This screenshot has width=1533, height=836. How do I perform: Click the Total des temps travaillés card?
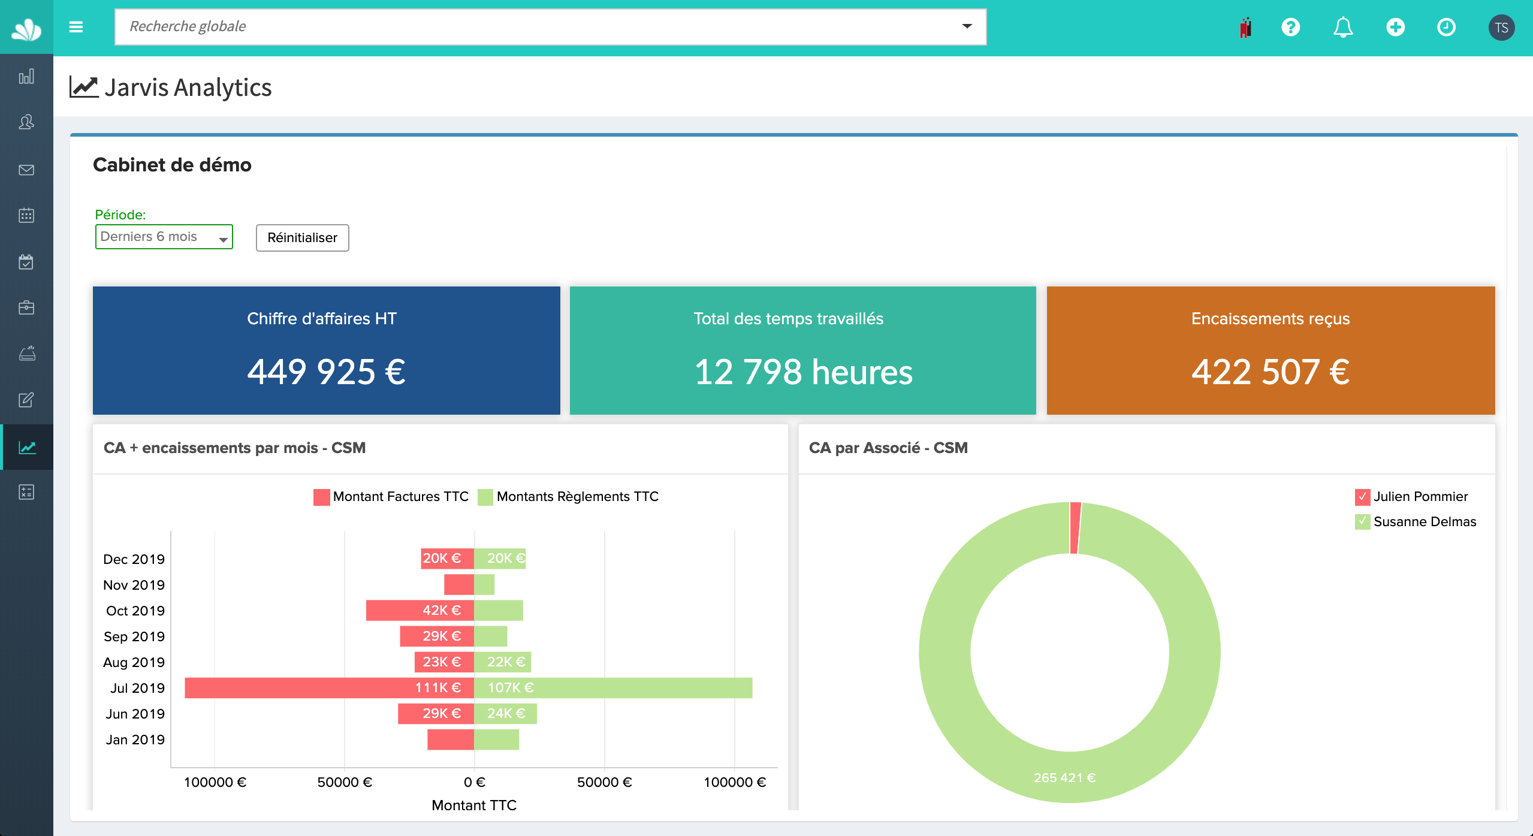[802, 350]
